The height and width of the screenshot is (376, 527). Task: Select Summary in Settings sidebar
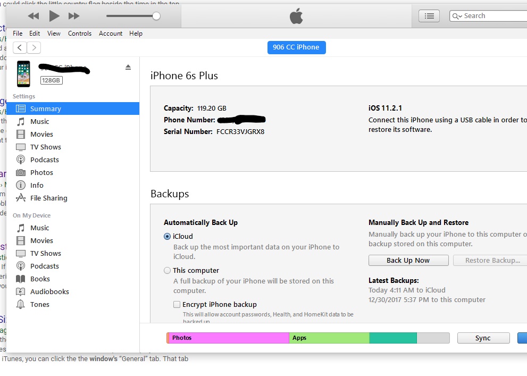pyautogui.click(x=73, y=108)
